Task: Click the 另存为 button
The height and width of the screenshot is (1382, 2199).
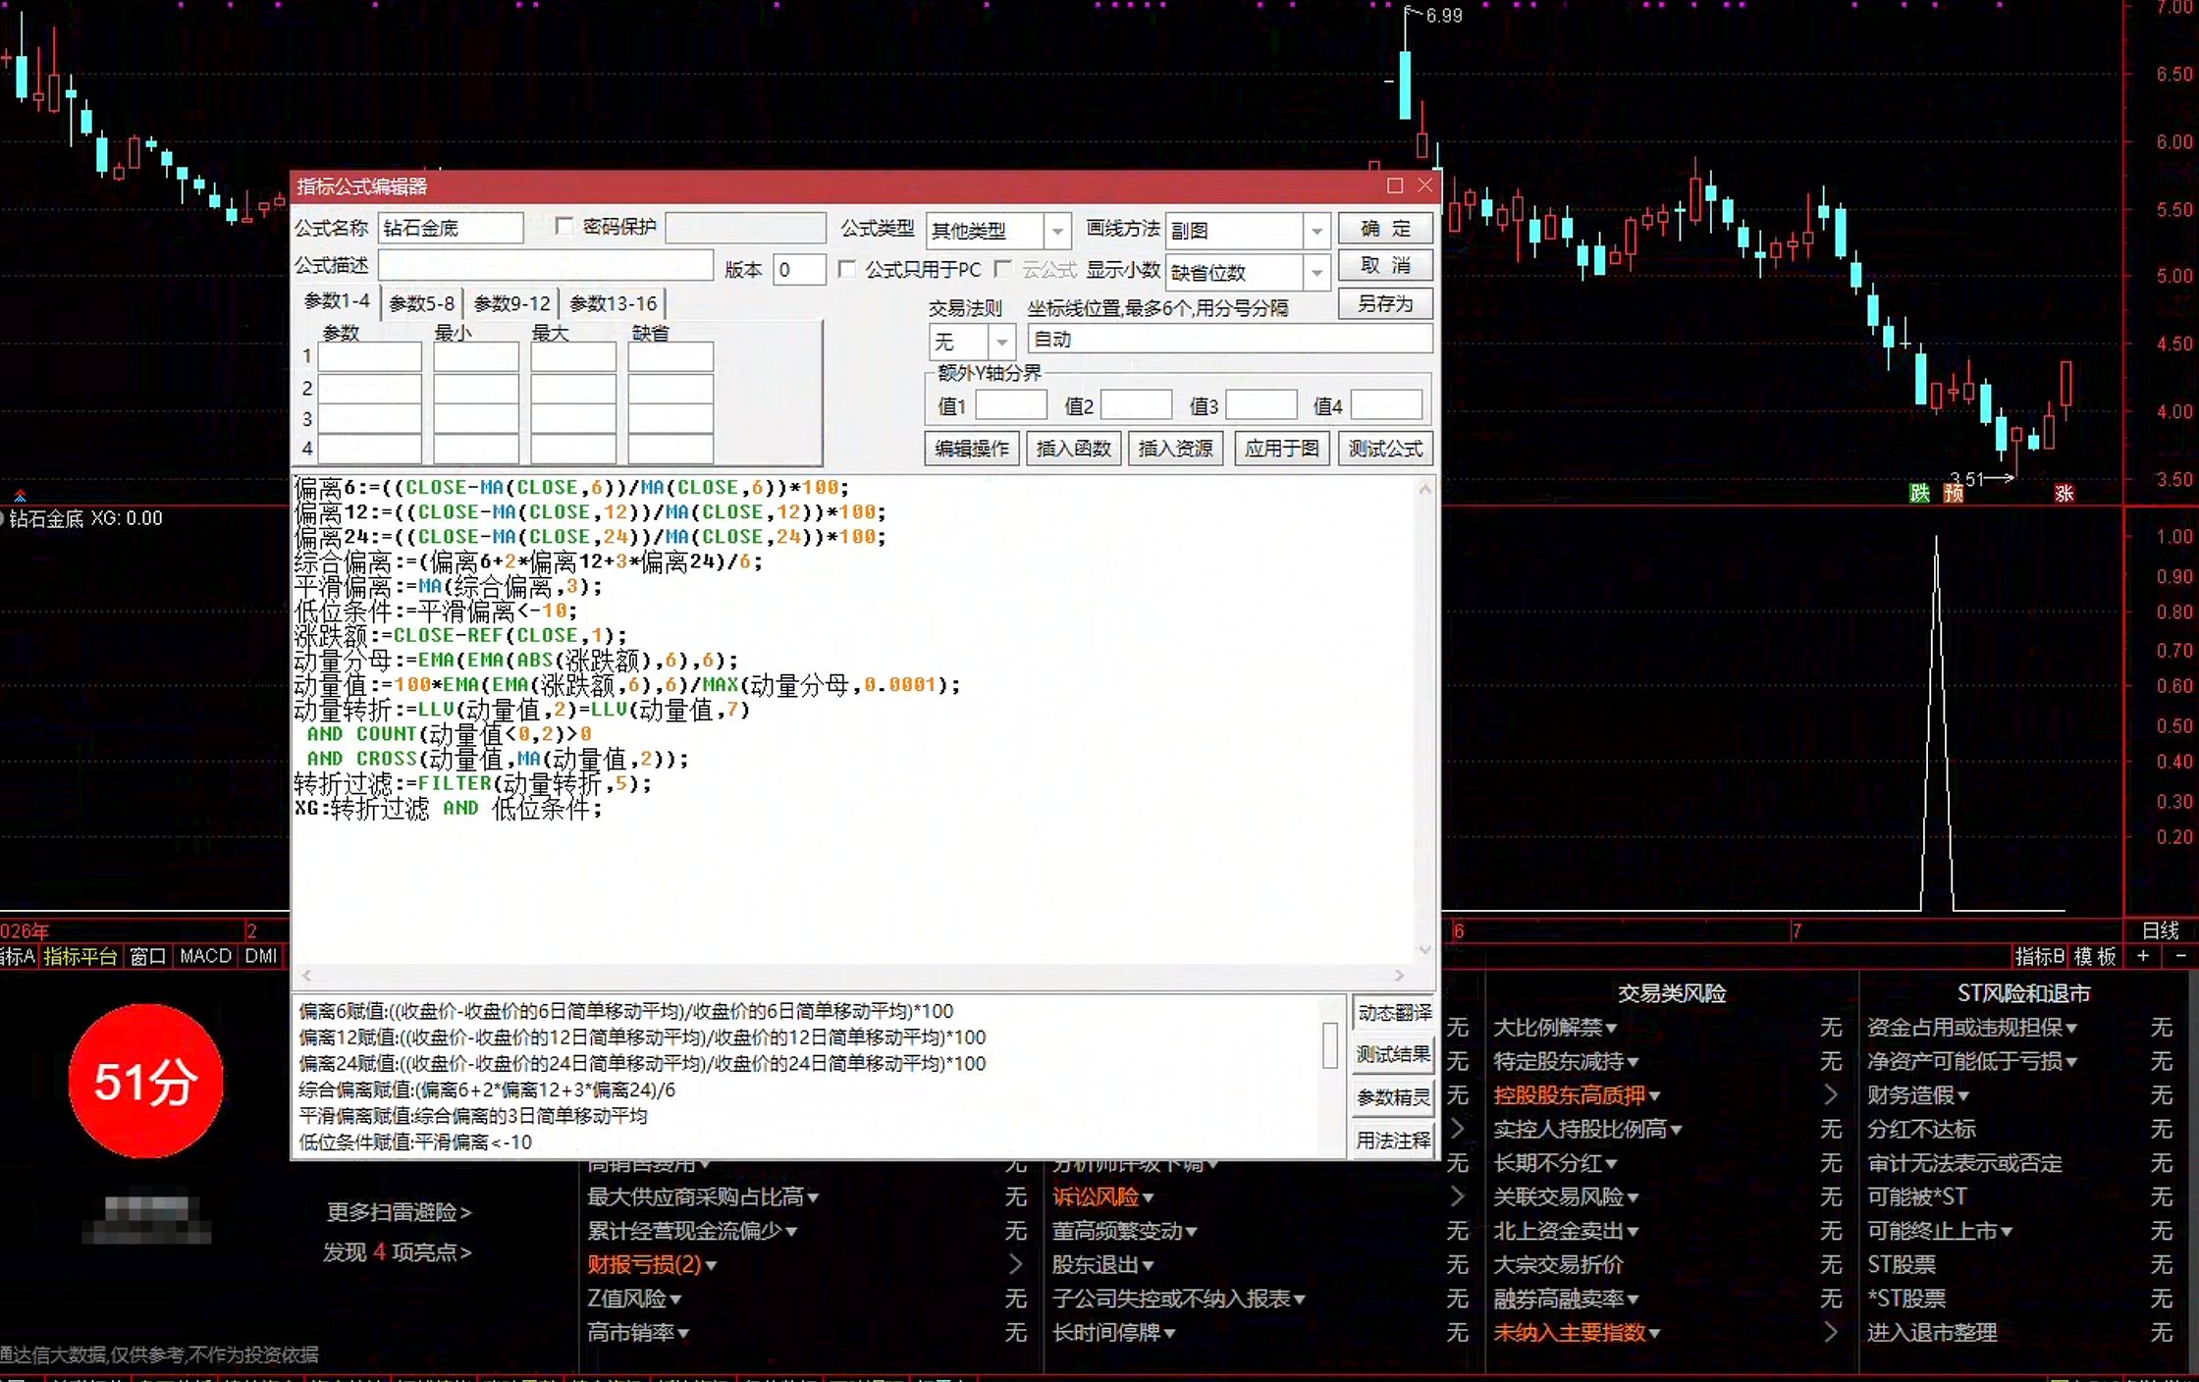Action: 1385,304
